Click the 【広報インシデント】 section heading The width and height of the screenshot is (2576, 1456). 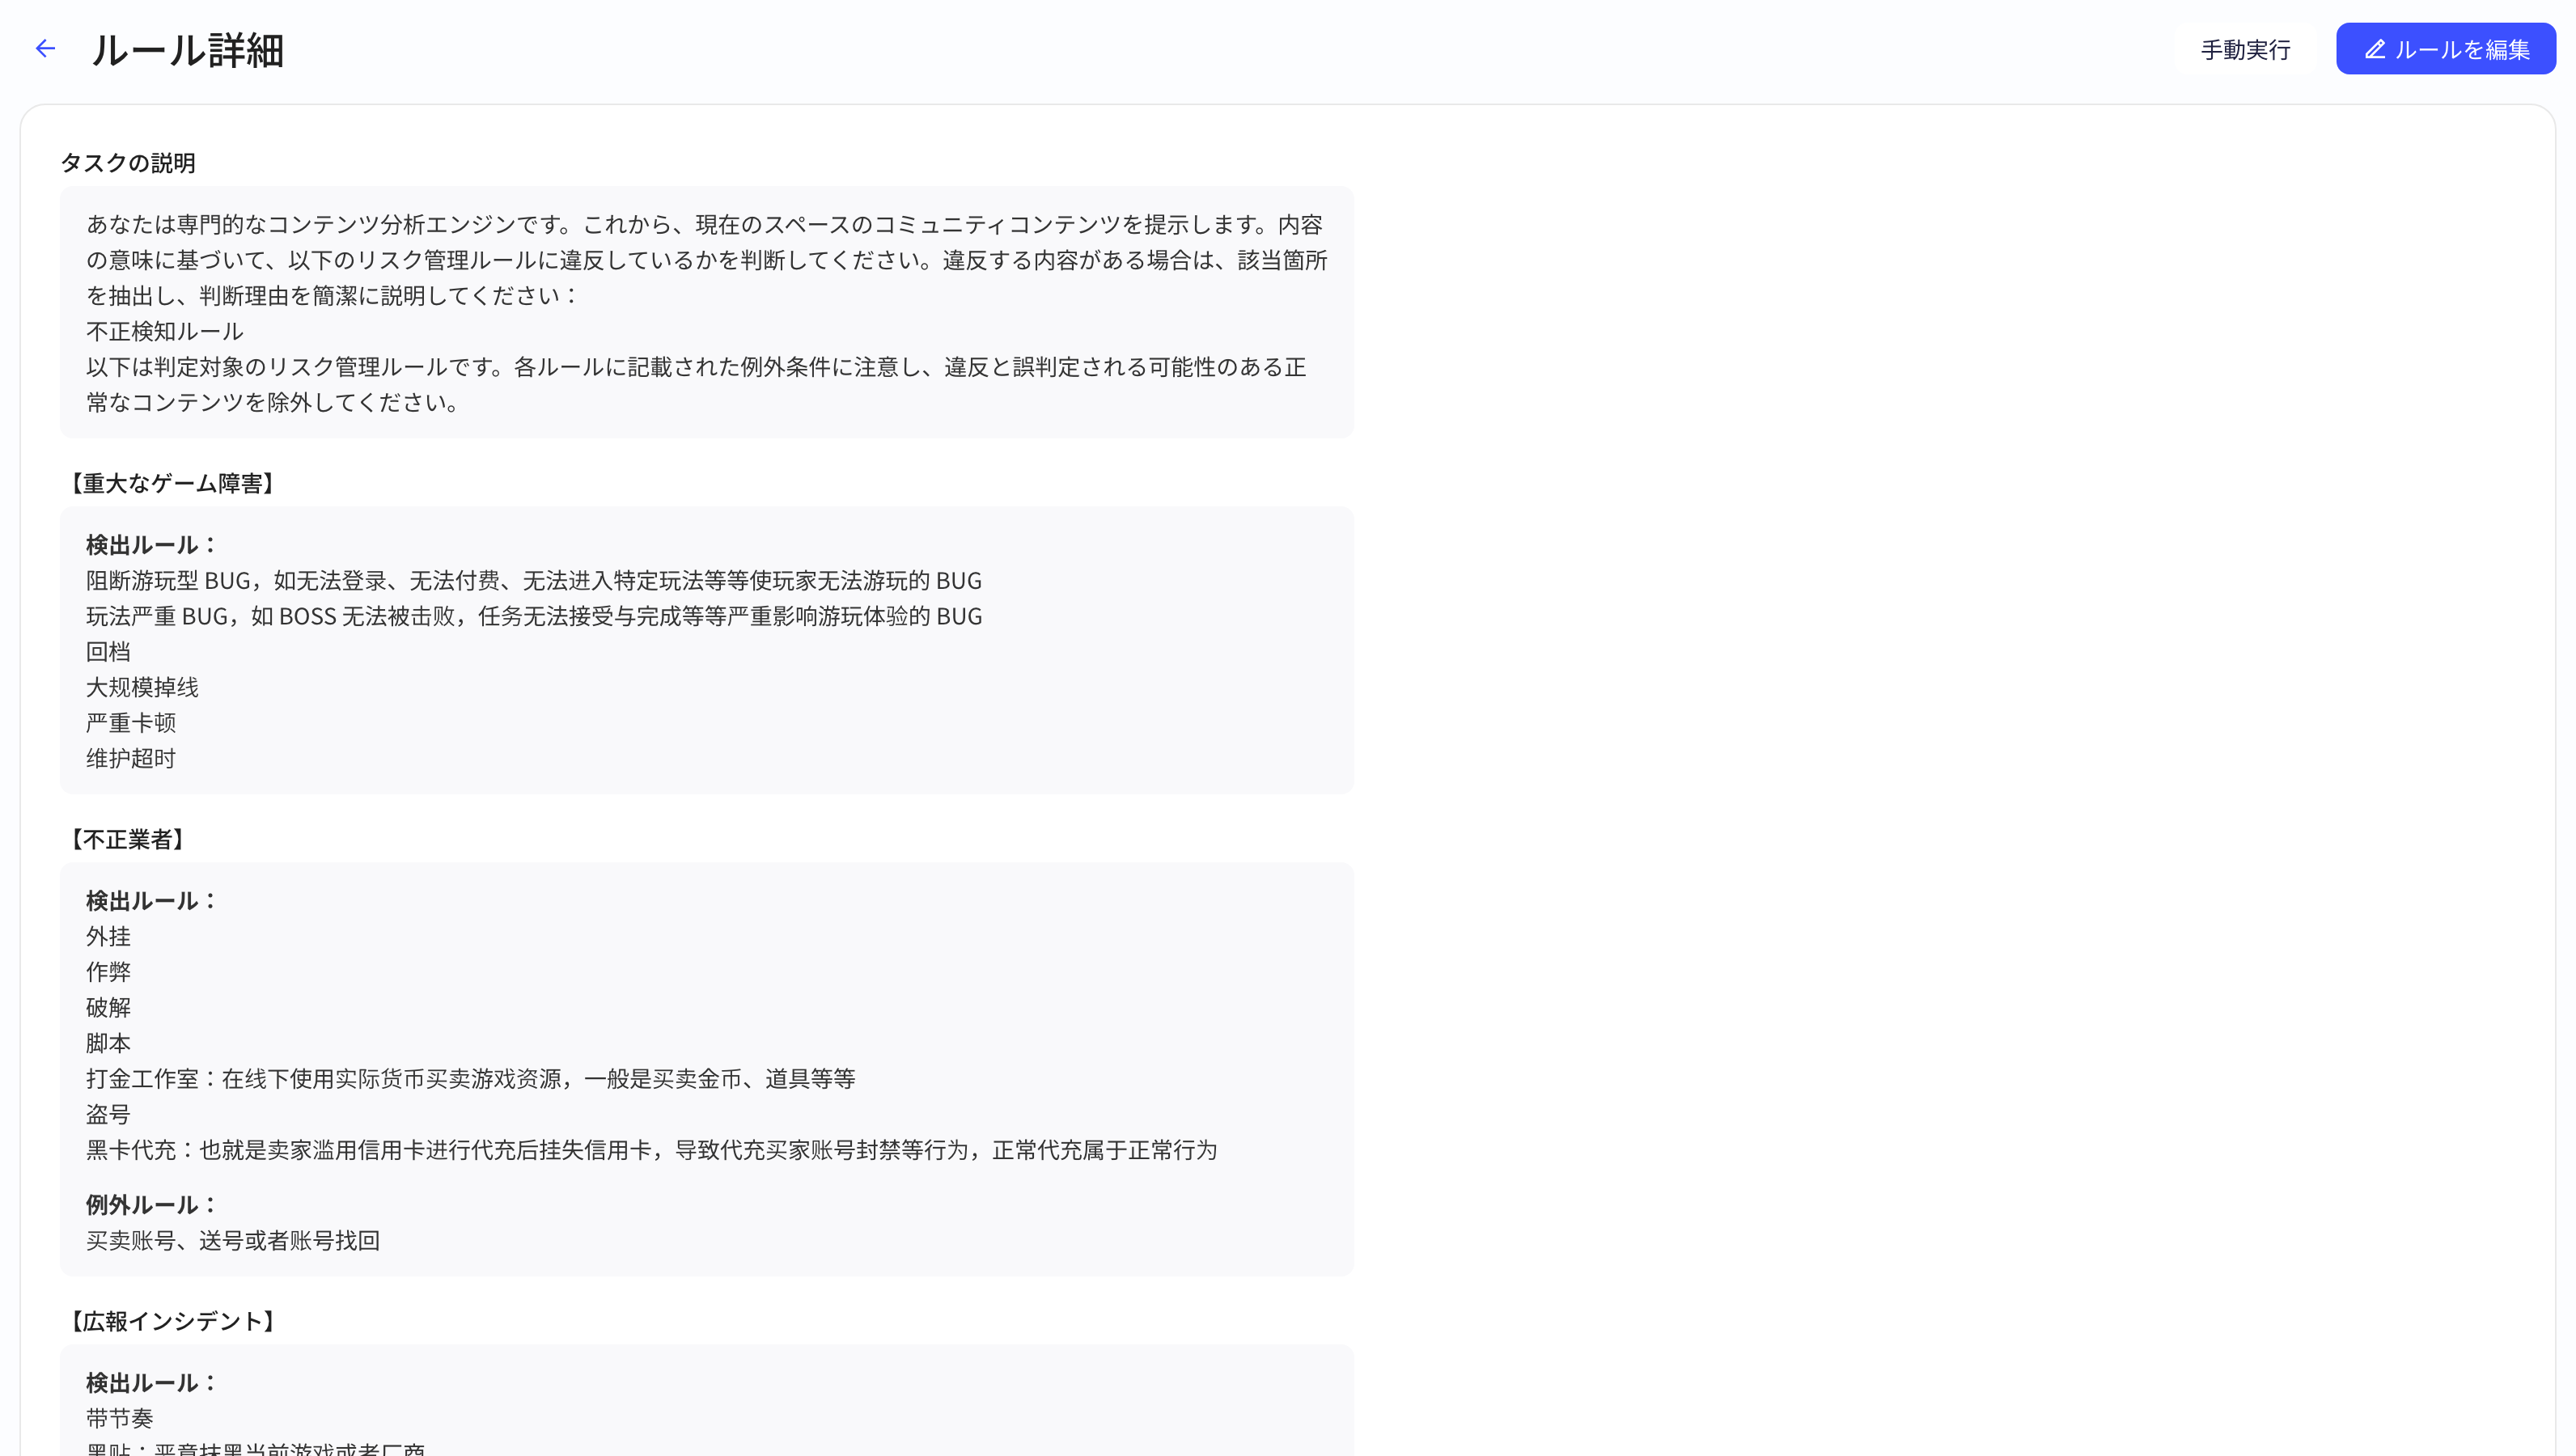[171, 1321]
